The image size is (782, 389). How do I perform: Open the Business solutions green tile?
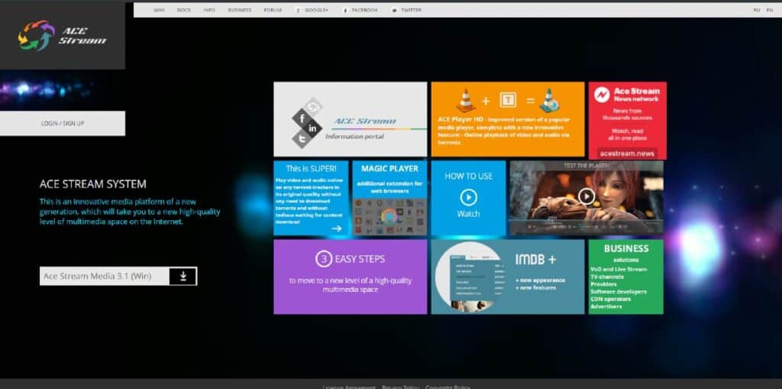(x=626, y=277)
